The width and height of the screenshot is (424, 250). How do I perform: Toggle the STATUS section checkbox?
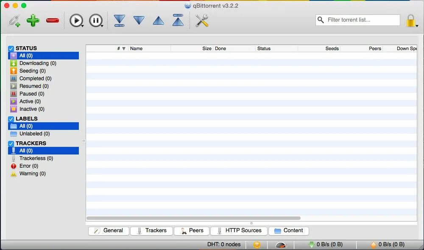pyautogui.click(x=11, y=49)
